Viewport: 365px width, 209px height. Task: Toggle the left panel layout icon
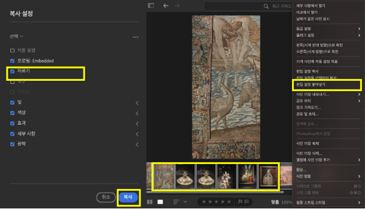[x=151, y=5]
